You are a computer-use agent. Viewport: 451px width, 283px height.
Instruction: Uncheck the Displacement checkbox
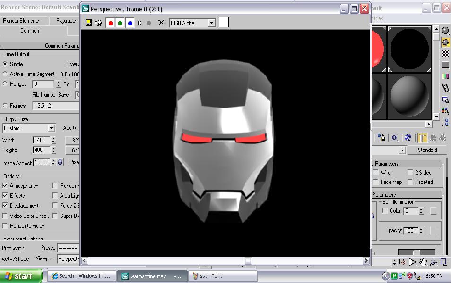coord(5,206)
